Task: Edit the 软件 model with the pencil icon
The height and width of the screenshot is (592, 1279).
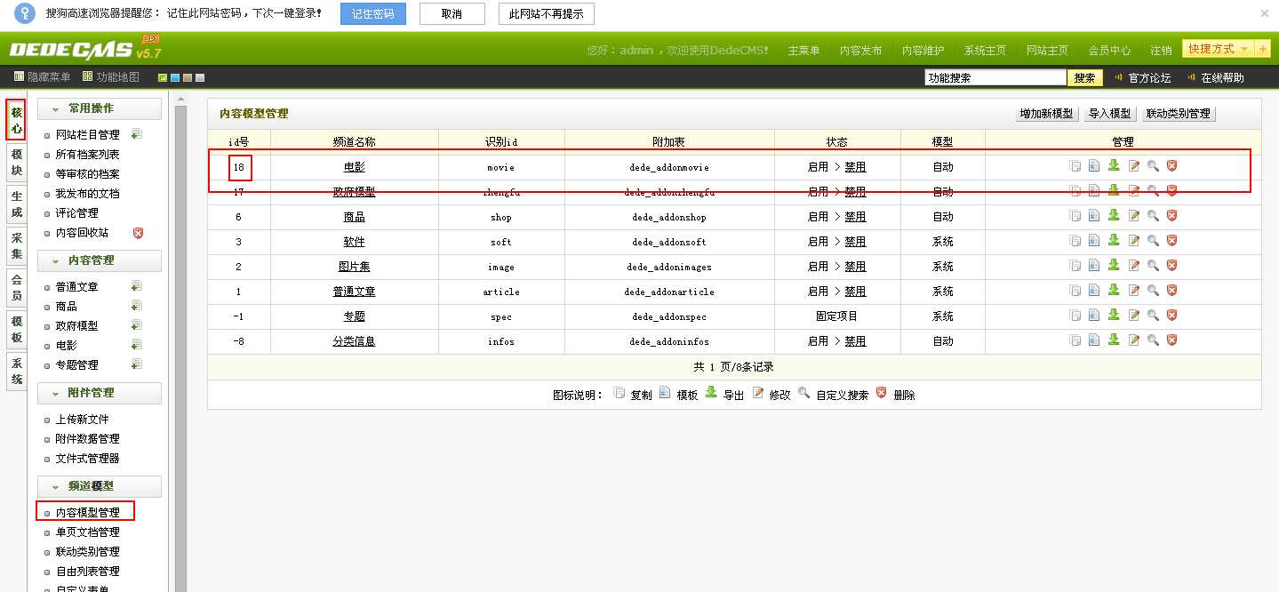Action: click(1133, 241)
